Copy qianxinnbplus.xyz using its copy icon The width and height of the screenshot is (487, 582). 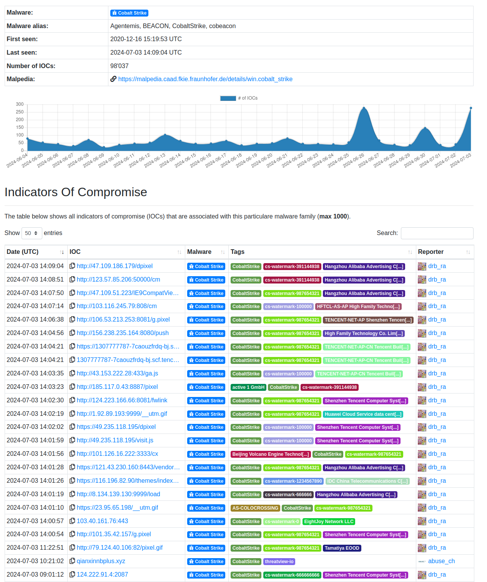tap(73, 561)
